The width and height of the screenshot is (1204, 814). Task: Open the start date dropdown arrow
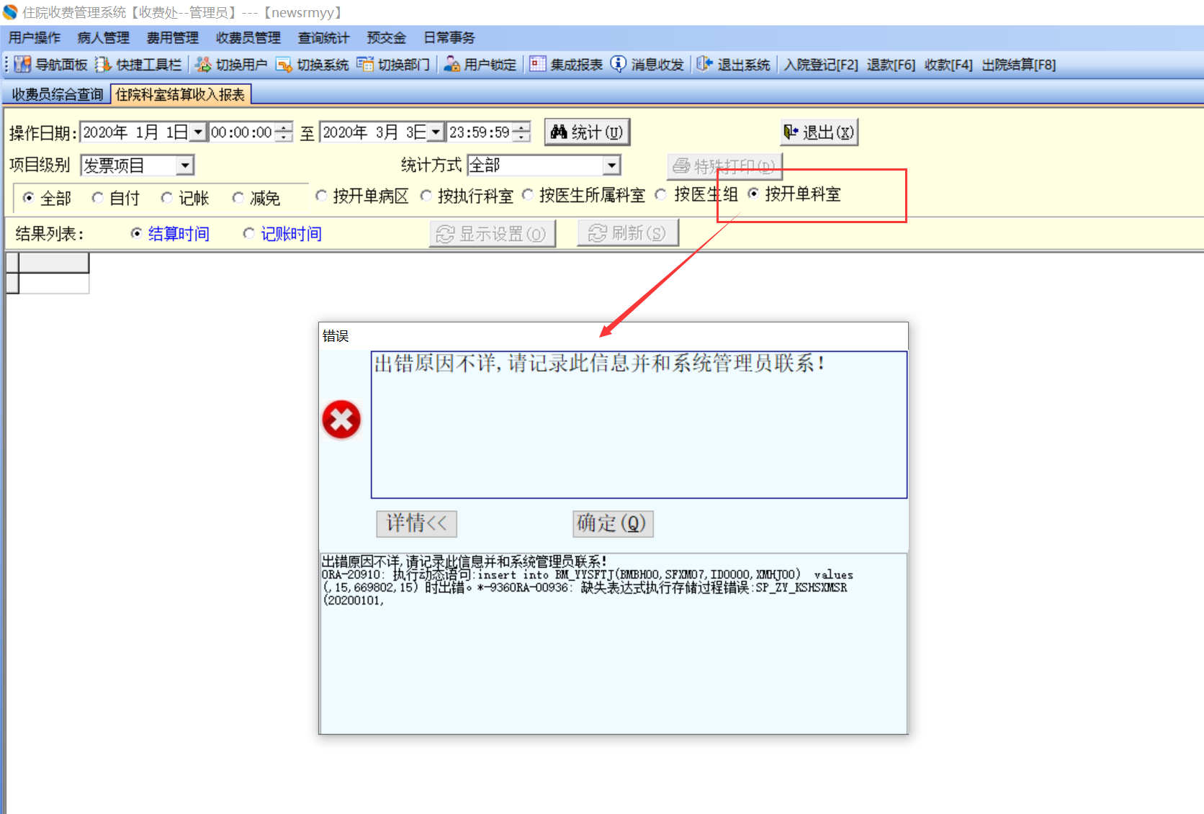[198, 132]
